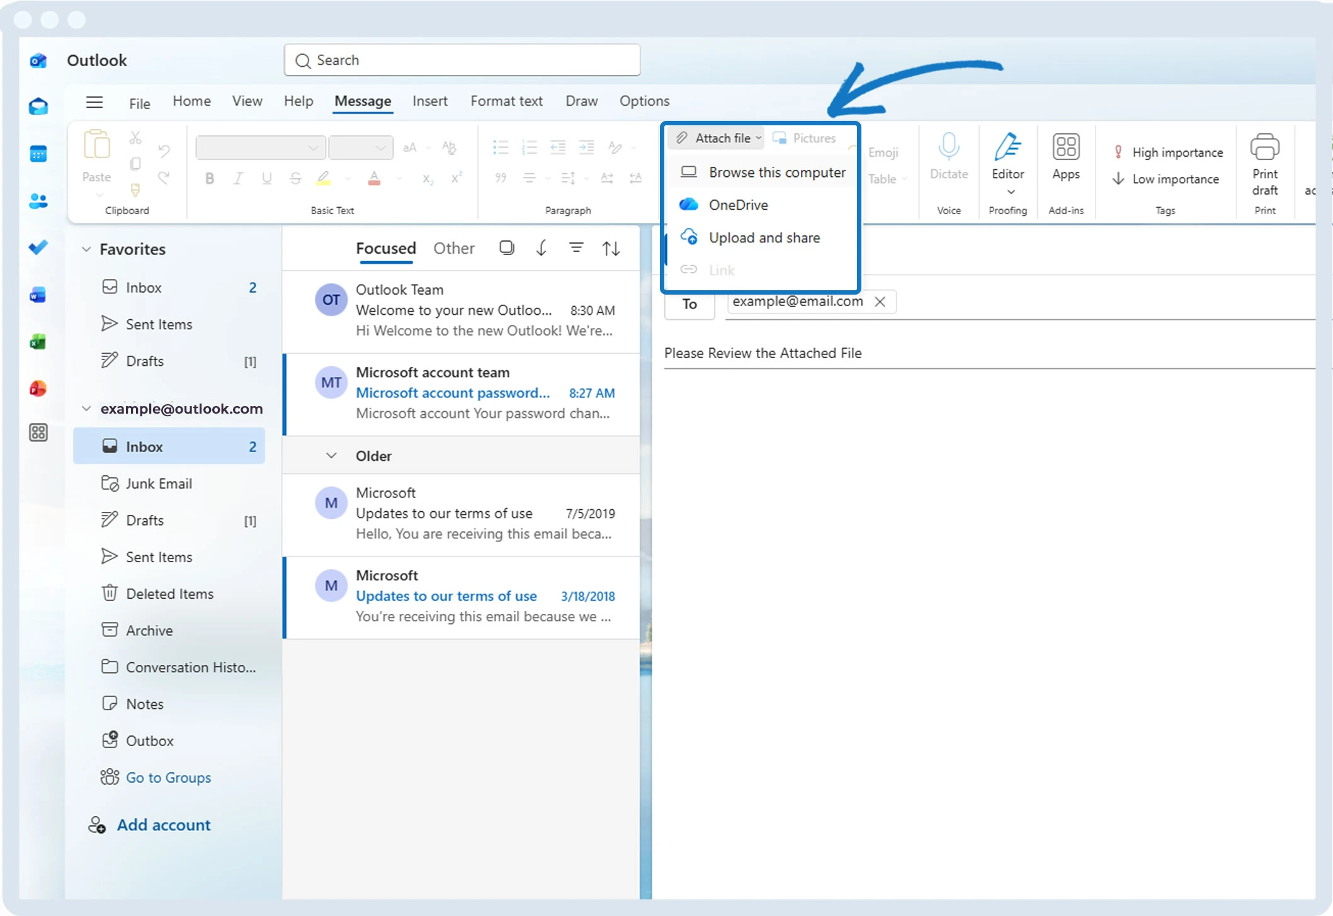Switch to the Options tab
This screenshot has width=1333, height=916.
point(644,101)
